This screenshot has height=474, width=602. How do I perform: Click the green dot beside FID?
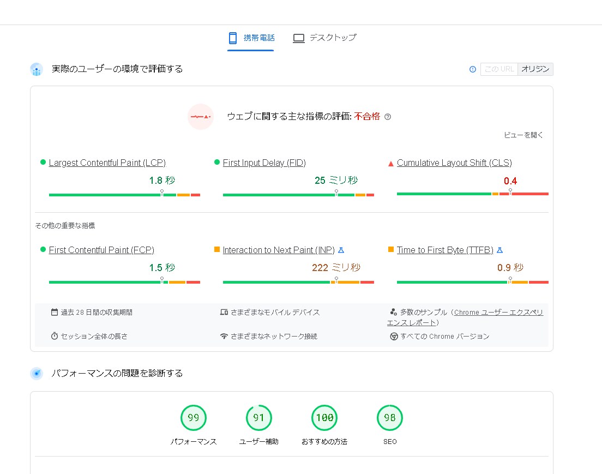[217, 162]
